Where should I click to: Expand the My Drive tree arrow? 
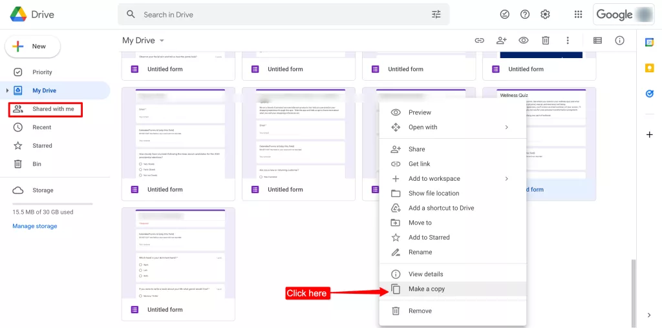[x=7, y=90]
